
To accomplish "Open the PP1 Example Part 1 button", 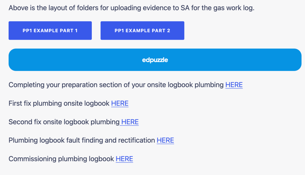I will (50, 31).
